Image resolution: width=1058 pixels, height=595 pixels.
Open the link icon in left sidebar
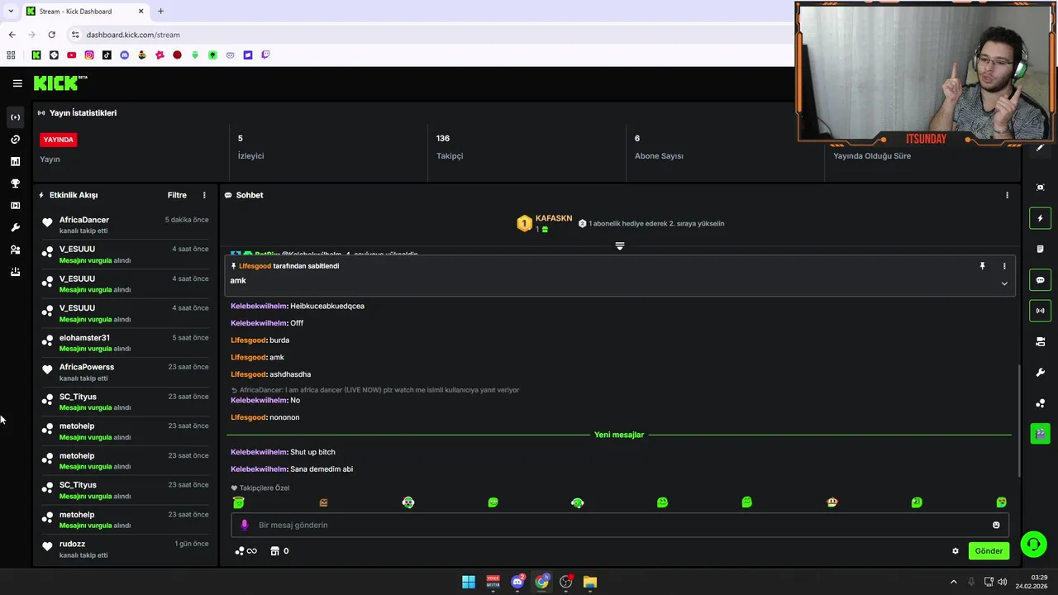pos(15,140)
